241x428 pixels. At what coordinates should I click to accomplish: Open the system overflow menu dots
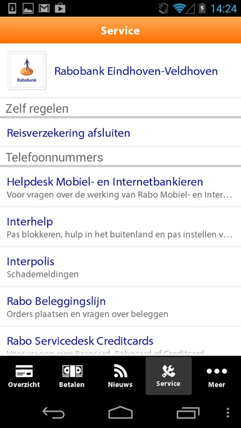[228, 412]
